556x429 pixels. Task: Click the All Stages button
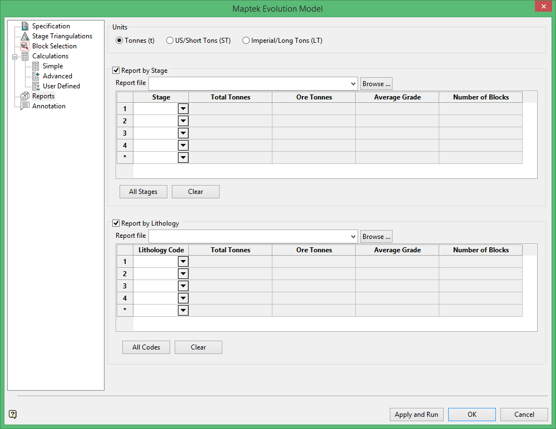click(143, 192)
